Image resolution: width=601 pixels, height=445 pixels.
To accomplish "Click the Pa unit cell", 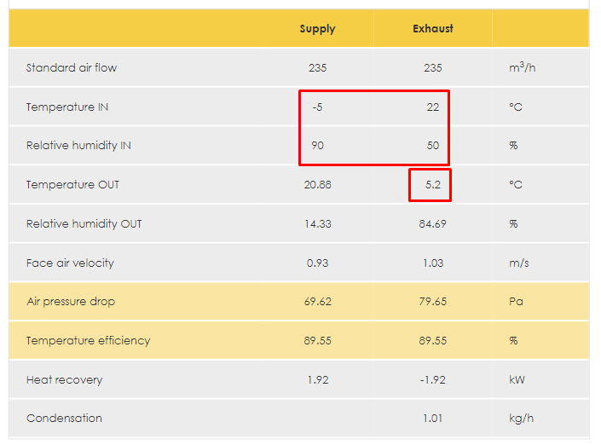I will pos(516,302).
